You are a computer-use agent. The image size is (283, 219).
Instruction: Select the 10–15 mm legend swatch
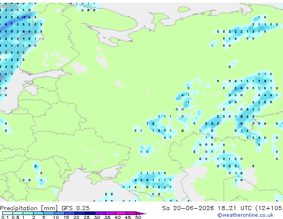pyautogui.click(x=59, y=213)
